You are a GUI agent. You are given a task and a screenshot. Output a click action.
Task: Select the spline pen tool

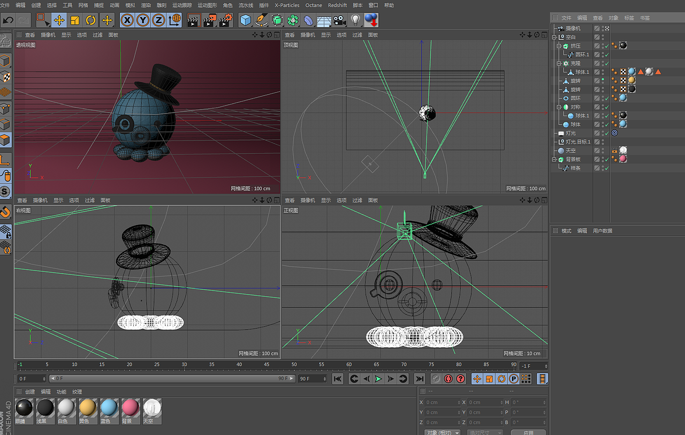coord(261,20)
